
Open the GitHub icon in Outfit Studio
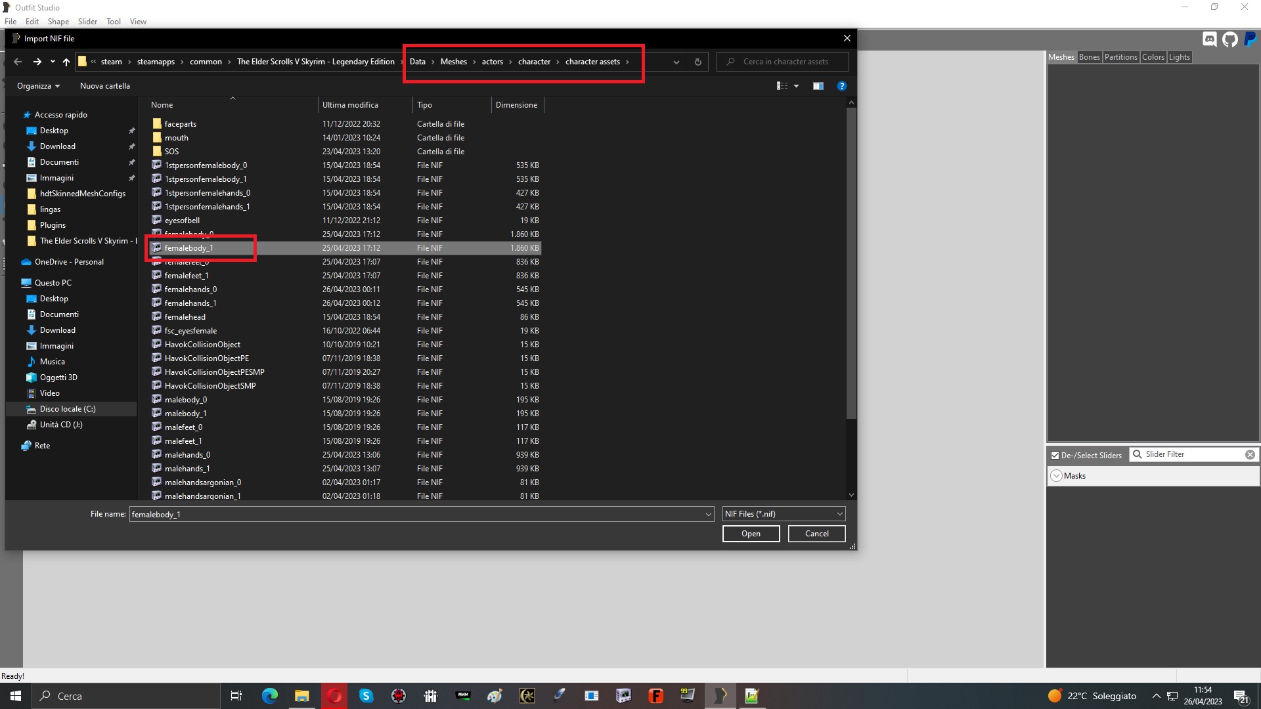1230,39
